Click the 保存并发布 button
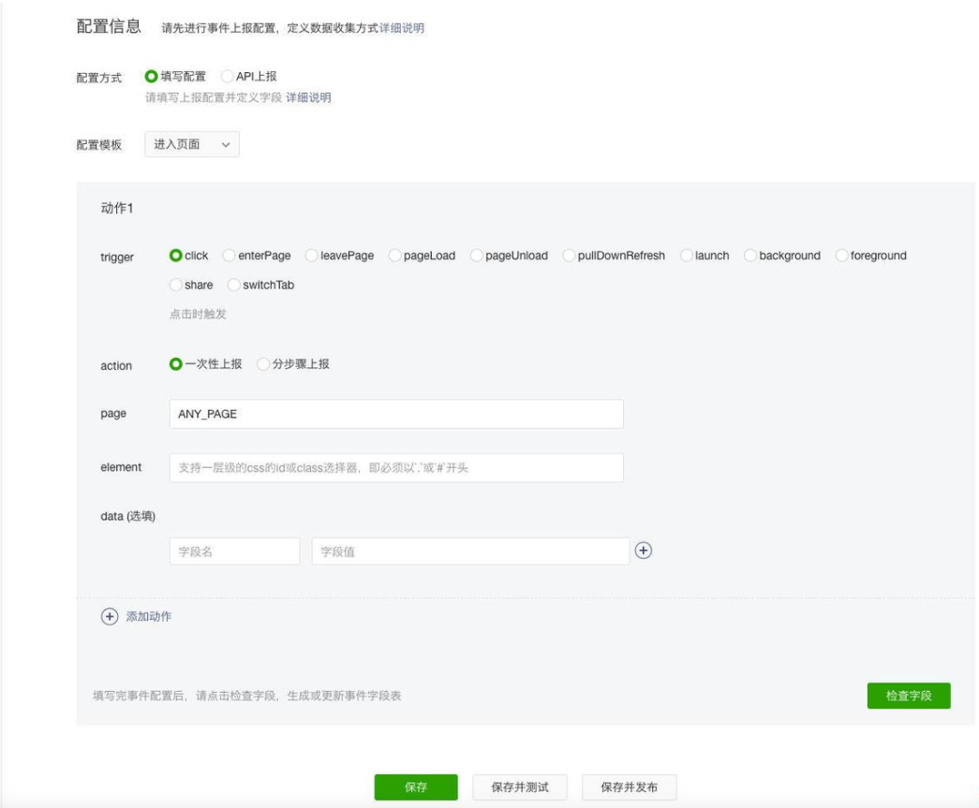 (630, 787)
